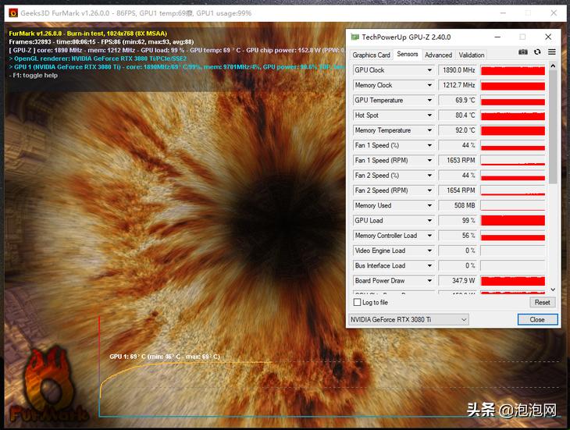Click the 1653 RPM Fan 1 value
Screen dimensions: 570x430
(458, 160)
